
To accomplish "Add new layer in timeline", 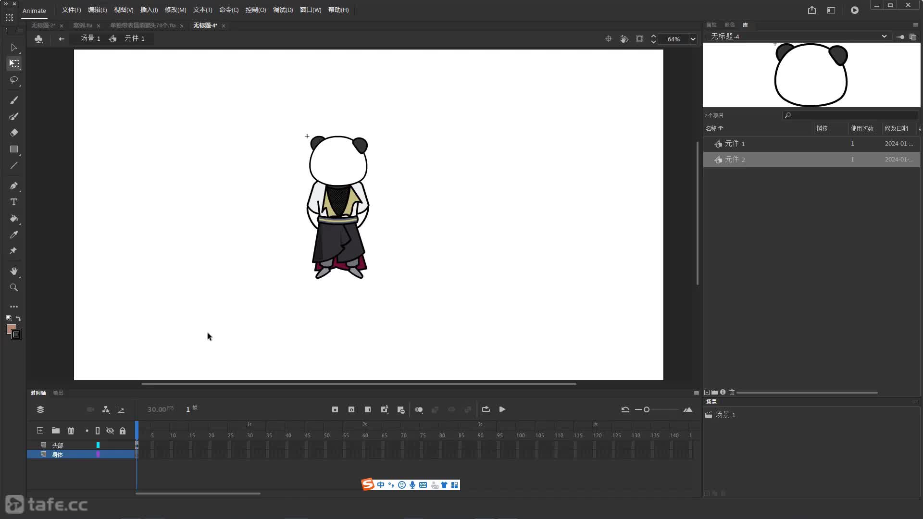I will [40, 431].
